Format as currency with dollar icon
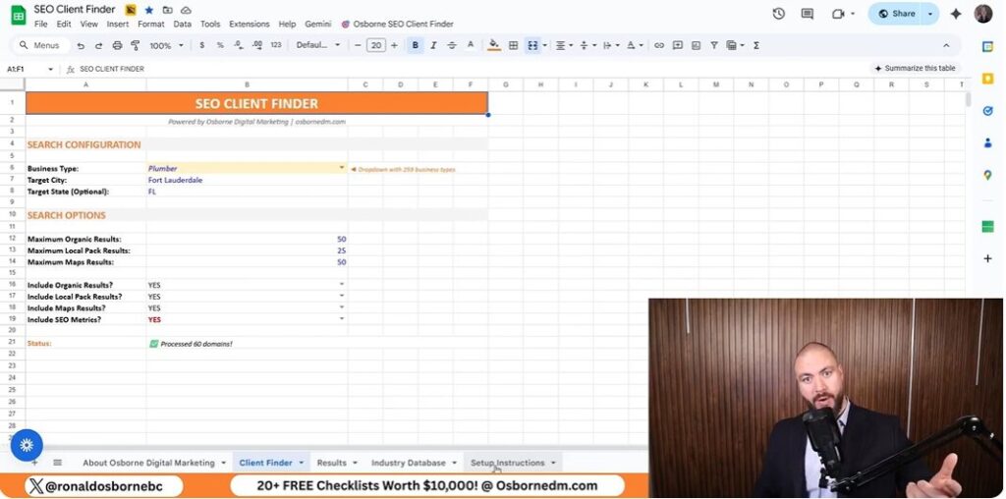This screenshot has height=499, width=1006. point(202,45)
